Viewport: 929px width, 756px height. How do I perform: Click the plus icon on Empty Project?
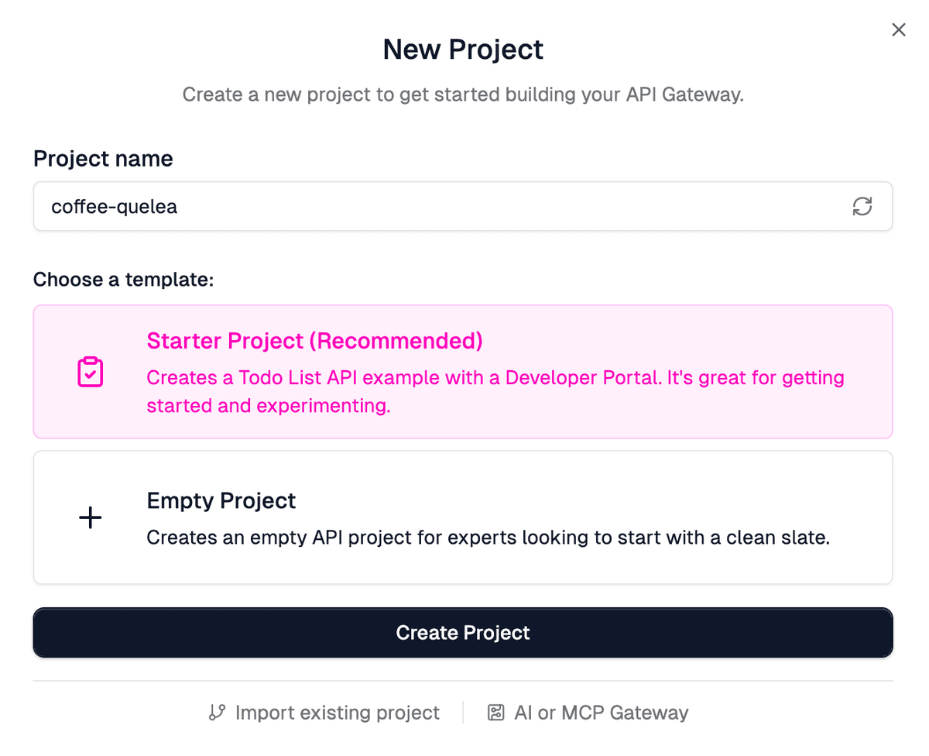coord(90,517)
